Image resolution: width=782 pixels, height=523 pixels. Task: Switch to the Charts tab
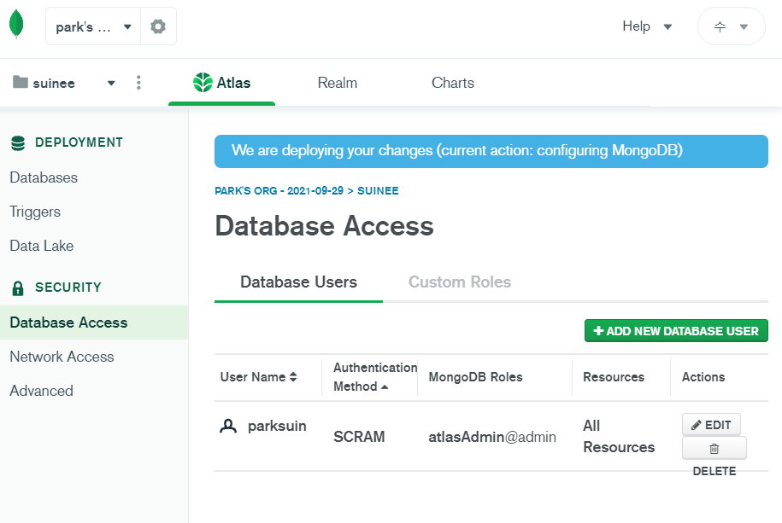tap(453, 83)
